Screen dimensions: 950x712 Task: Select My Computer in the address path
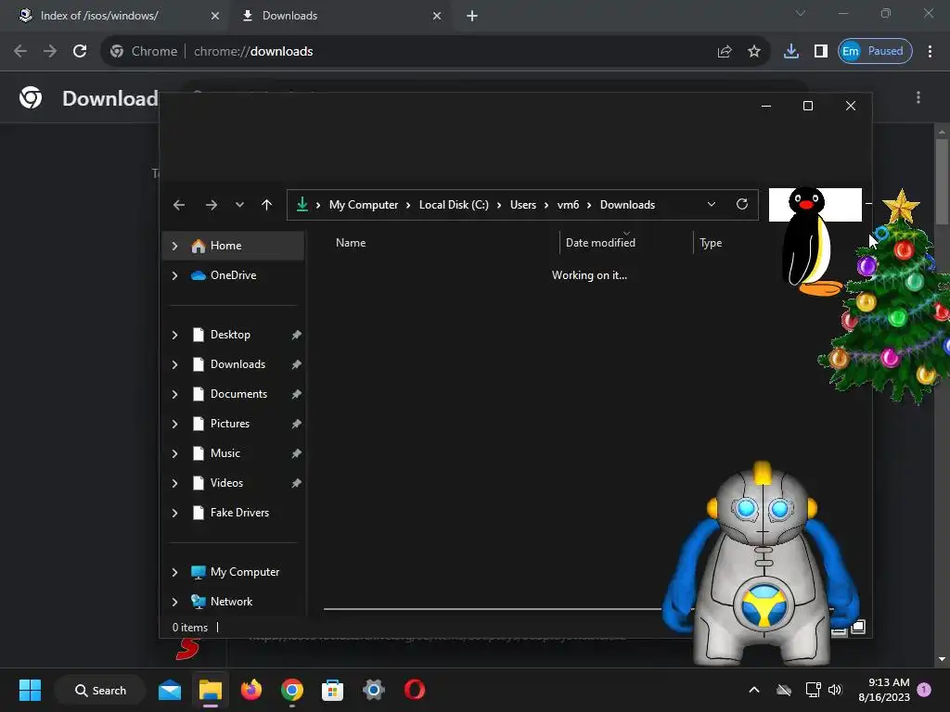tap(364, 205)
